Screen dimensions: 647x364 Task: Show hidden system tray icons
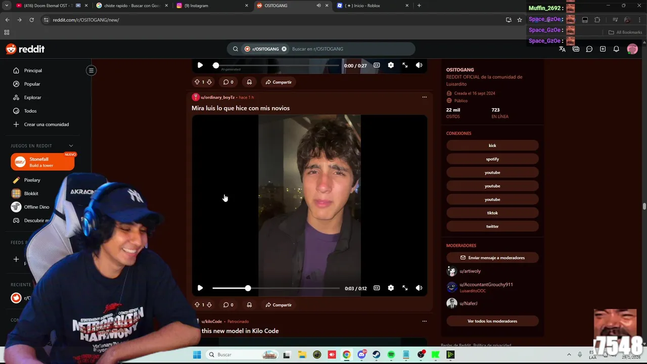(x=569, y=355)
